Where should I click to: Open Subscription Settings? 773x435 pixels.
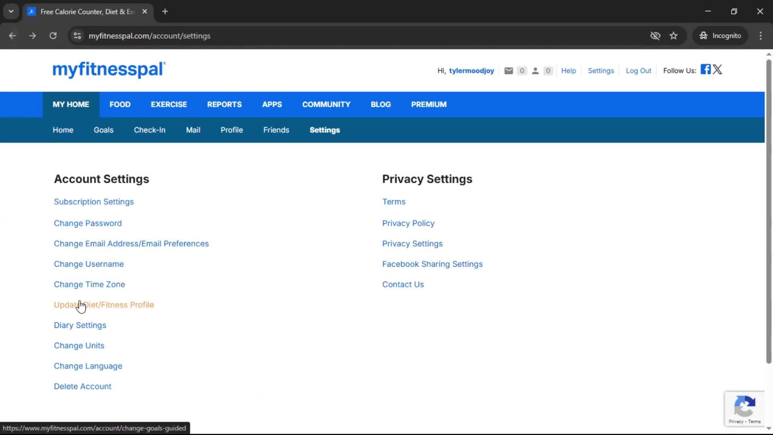[94, 202]
